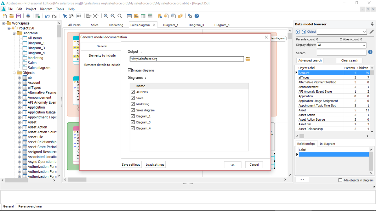Image resolution: width=376 pixels, height=211 pixels.
Task: Click the Undo arrow icon
Action: pos(47,16)
